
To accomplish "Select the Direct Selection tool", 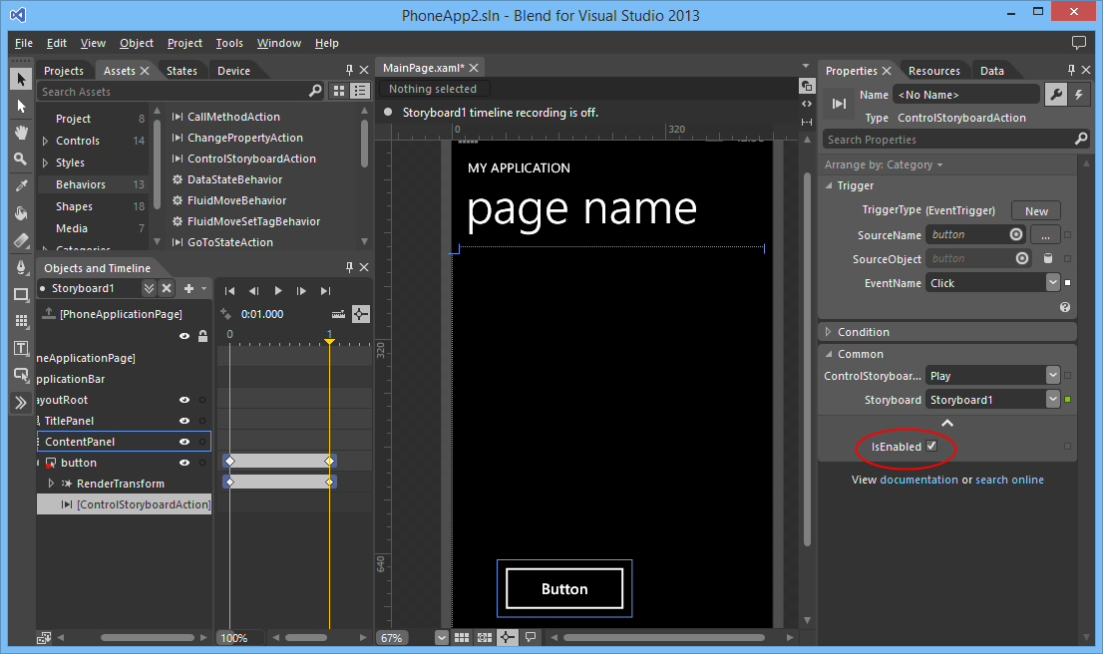I will (21, 107).
